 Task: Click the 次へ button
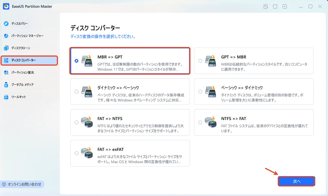tap(297, 181)
